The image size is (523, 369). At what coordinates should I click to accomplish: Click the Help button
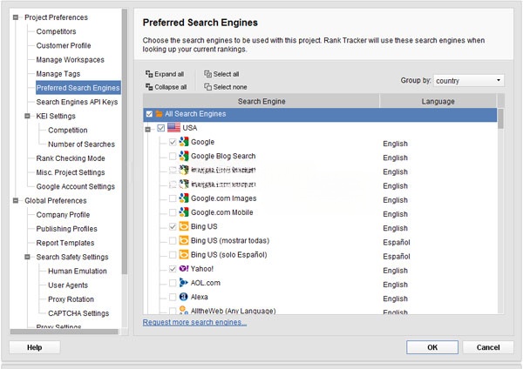[34, 347]
